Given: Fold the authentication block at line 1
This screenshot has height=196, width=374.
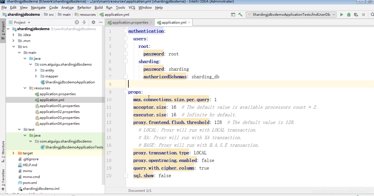Looking at the screenshot, I should (126, 31).
